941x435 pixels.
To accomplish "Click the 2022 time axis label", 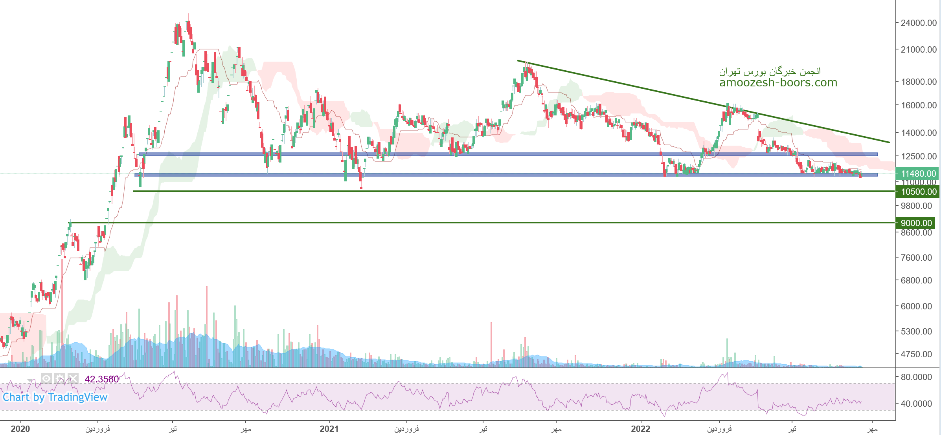I will 641,429.
